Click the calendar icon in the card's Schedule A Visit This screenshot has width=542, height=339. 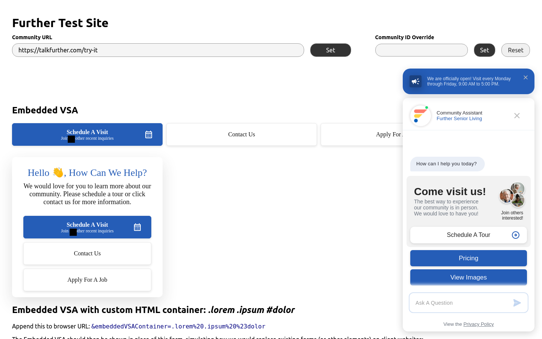pyautogui.click(x=137, y=227)
